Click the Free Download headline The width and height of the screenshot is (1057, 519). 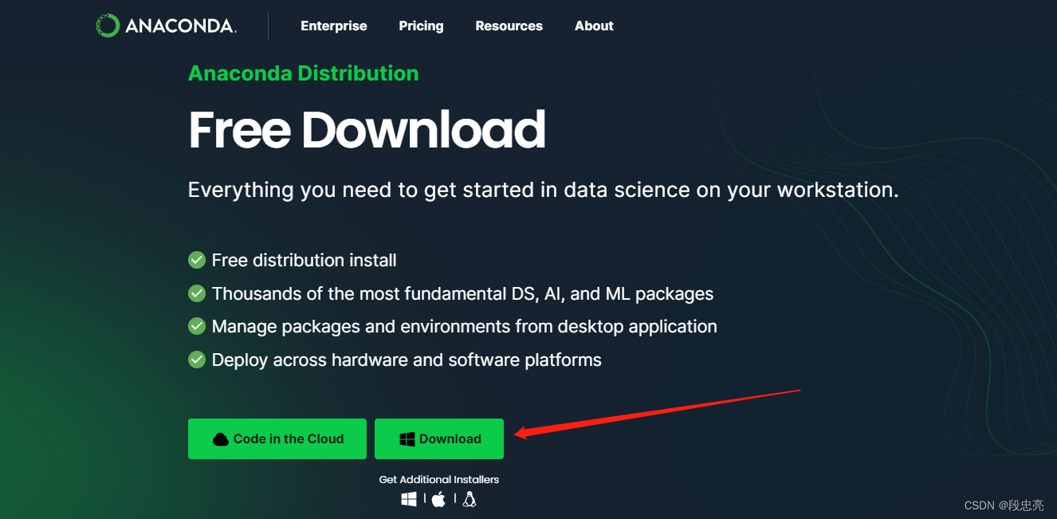pos(367,130)
